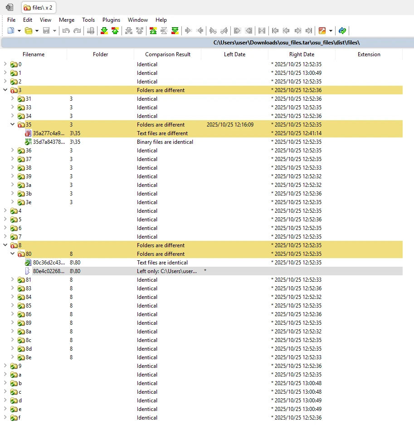Open the Merge menu
This screenshot has height=435, width=414.
pyautogui.click(x=67, y=20)
